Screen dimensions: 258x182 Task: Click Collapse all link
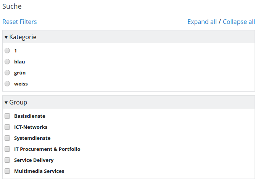pyautogui.click(x=239, y=22)
